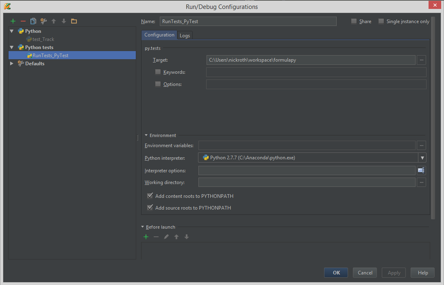Click the Working directory field
The height and width of the screenshot is (285, 444).
(307, 182)
